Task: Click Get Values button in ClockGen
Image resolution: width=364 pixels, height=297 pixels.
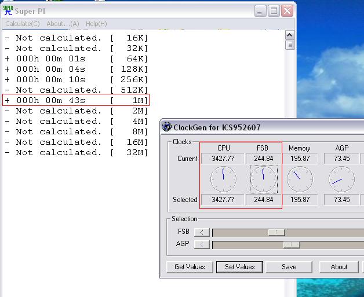Action: coord(190,267)
